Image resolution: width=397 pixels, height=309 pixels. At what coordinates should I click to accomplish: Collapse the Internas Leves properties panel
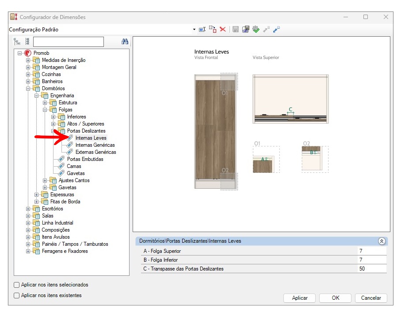tap(382, 241)
